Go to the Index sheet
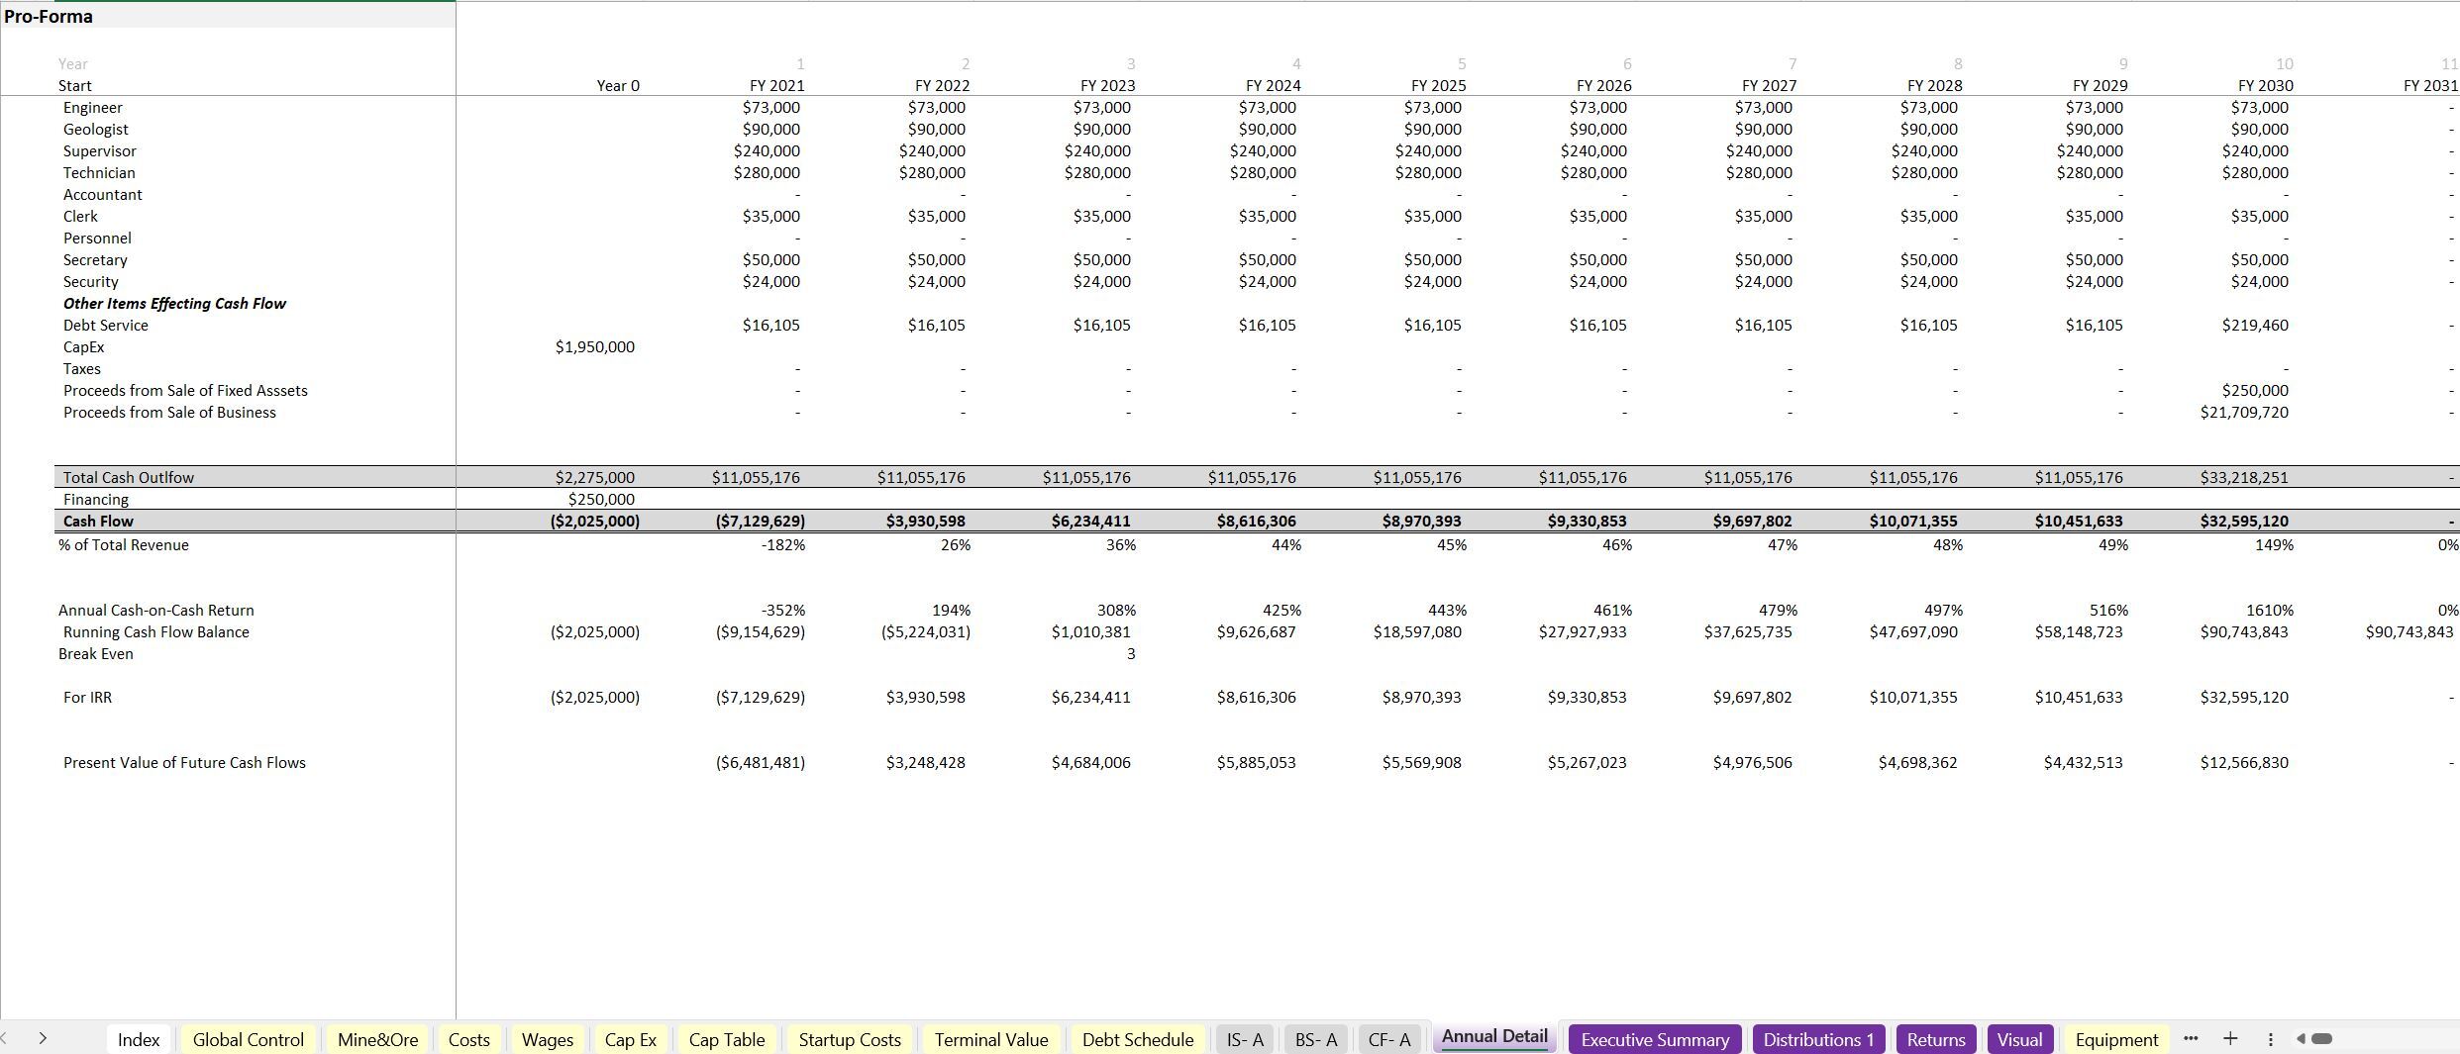 (x=139, y=1039)
